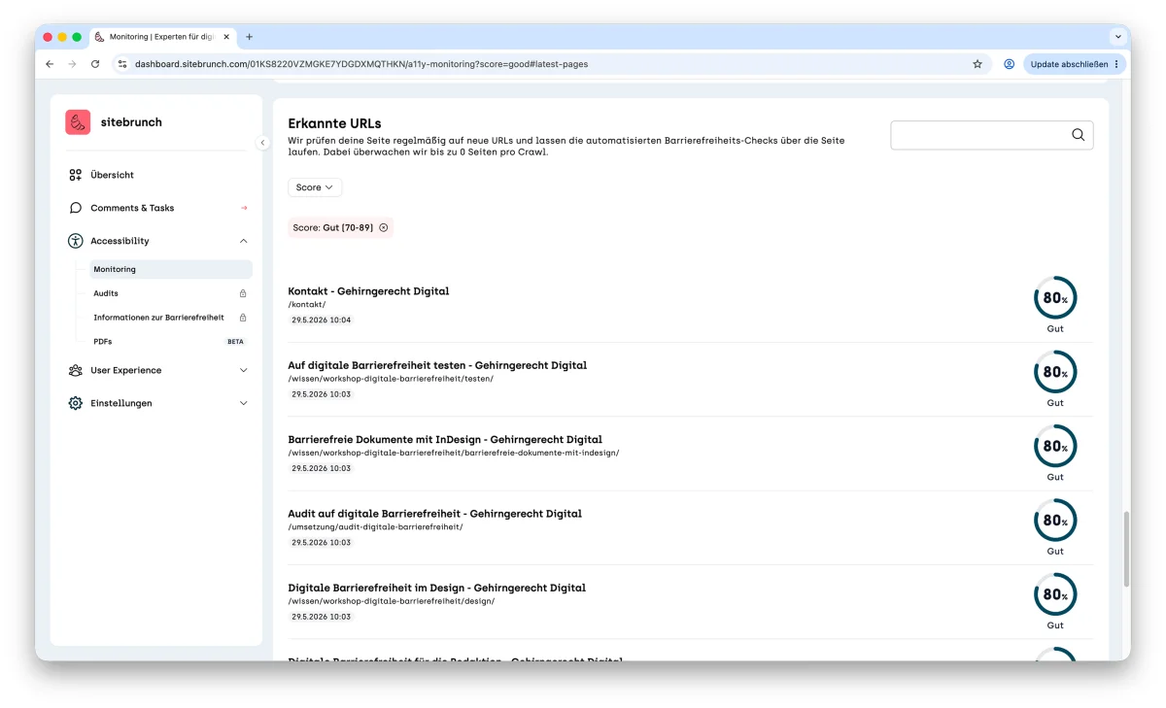Click the sitebrunch brand name
This screenshot has width=1166, height=708.
131,122
